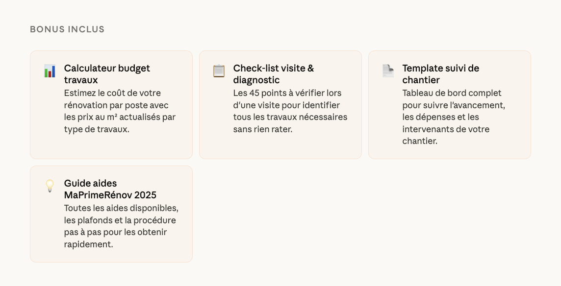Click the renovation cost estimate description
The image size is (561, 286).
click(x=120, y=111)
